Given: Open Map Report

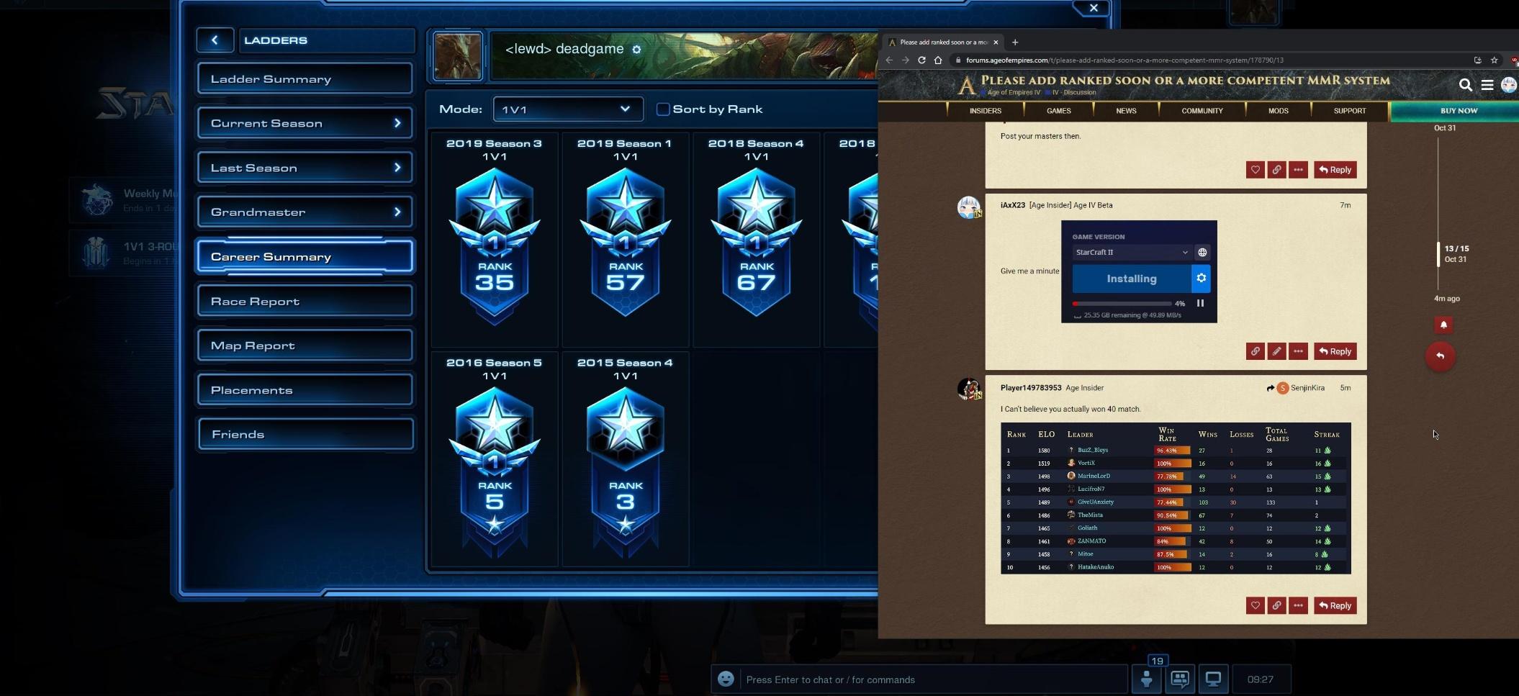Looking at the screenshot, I should (305, 345).
